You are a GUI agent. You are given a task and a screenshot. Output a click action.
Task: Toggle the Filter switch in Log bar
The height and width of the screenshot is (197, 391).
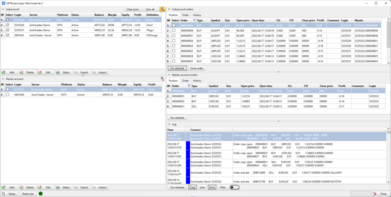pyautogui.click(x=234, y=187)
